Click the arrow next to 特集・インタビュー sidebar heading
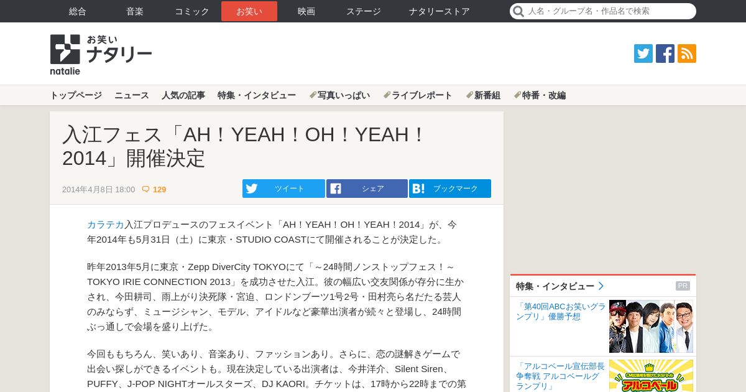This screenshot has width=746, height=392. click(601, 286)
